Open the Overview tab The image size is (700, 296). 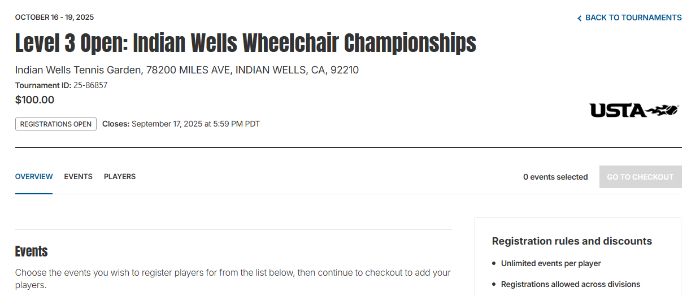tap(34, 176)
